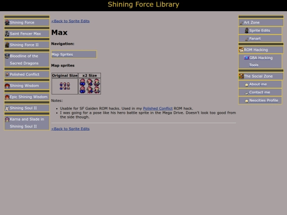287x215 pixels.
Task: Open Shining Soul II sidebar entry
Action: point(23,108)
